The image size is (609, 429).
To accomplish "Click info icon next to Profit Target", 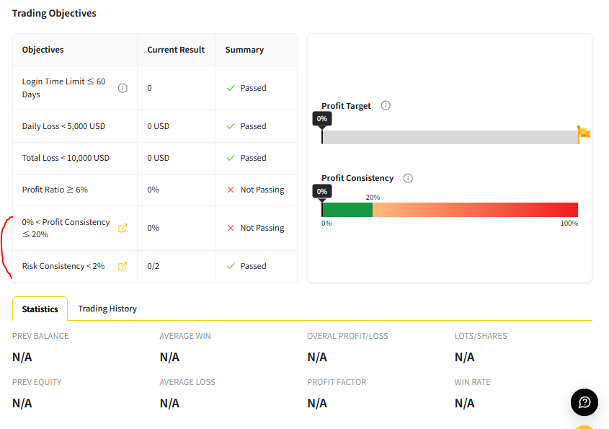I will pos(386,106).
